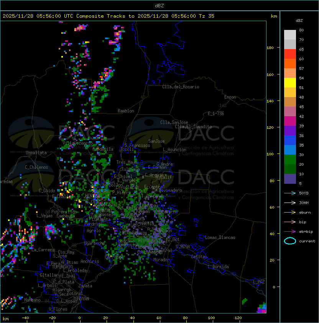Pick the bright yellow swatch in dBZ scale
This screenshot has width=319, height=323.
[x=290, y=82]
